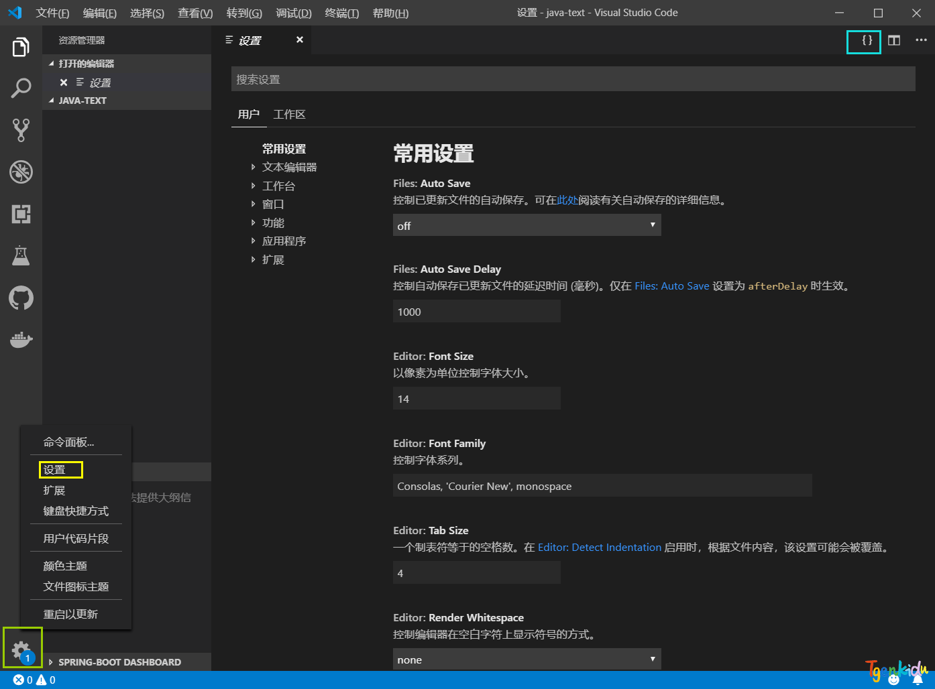Choose 键盘快捷方式 from the gear menu
The height and width of the screenshot is (689, 935).
(76, 511)
